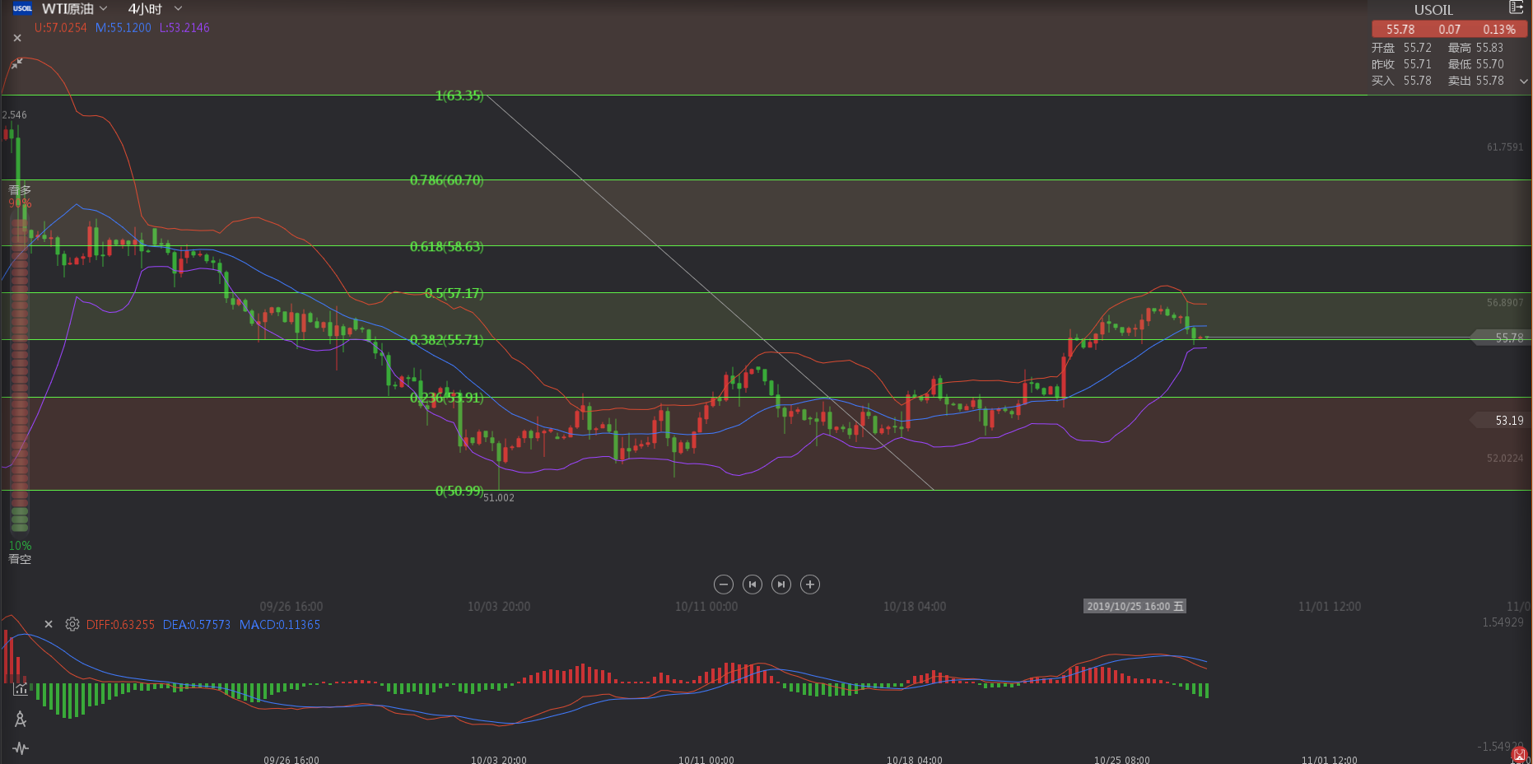
Task: Expand the USOIL quote details chevron
Action: [1523, 82]
